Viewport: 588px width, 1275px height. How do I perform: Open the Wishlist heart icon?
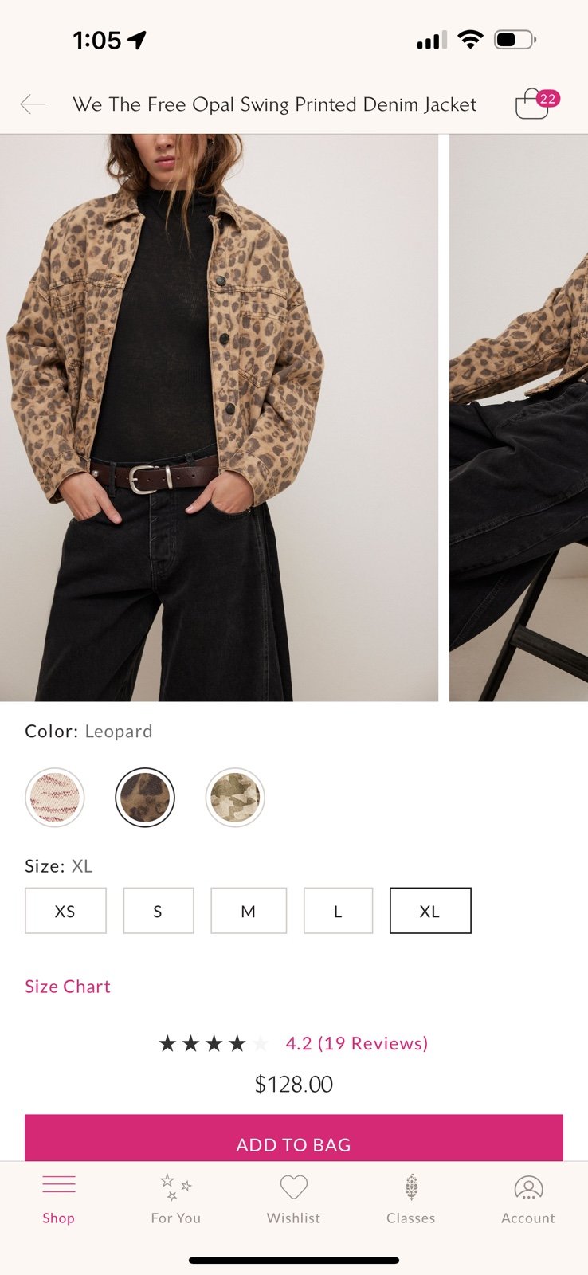pyautogui.click(x=293, y=1187)
